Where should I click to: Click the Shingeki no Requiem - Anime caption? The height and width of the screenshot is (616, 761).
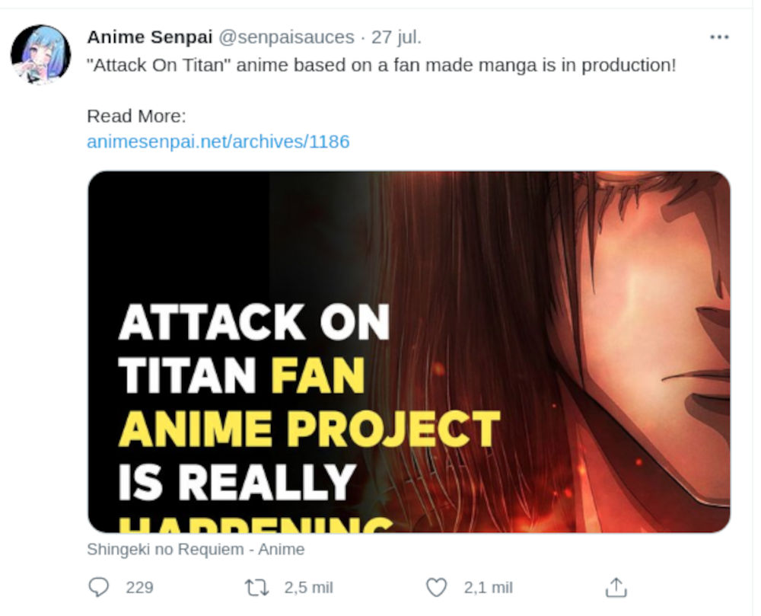[196, 549]
